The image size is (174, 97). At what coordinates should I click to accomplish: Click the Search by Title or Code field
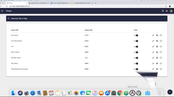click(x=87, y=19)
